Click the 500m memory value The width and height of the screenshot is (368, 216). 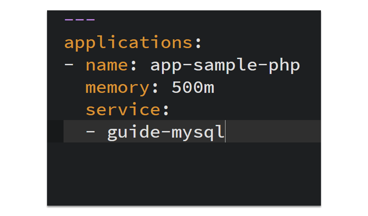coord(193,88)
